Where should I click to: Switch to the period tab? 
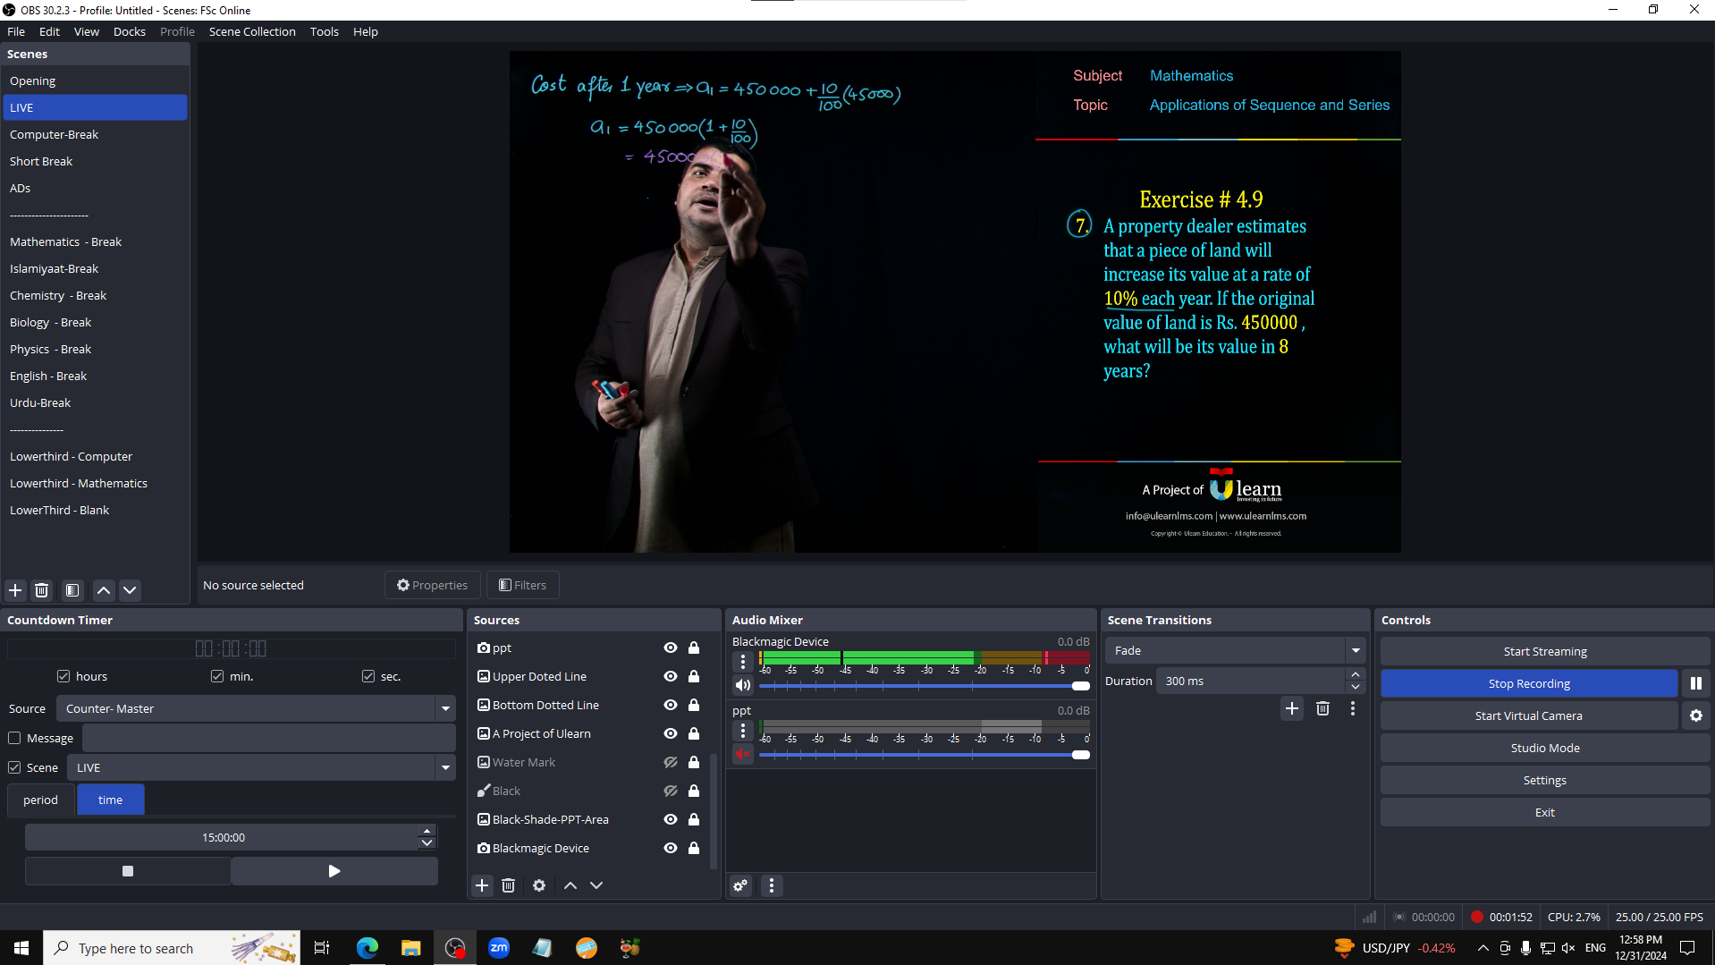(40, 800)
